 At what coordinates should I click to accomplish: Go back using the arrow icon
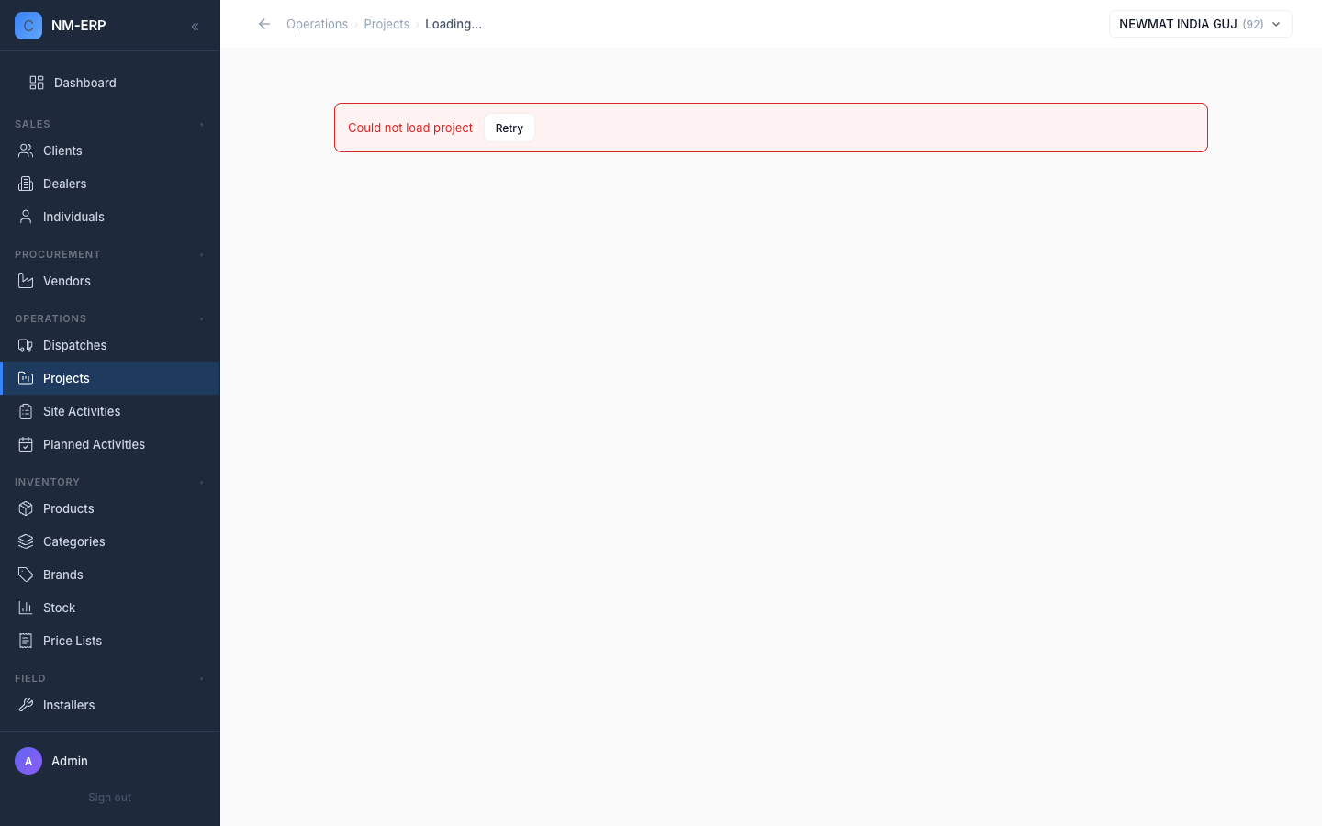(x=264, y=24)
